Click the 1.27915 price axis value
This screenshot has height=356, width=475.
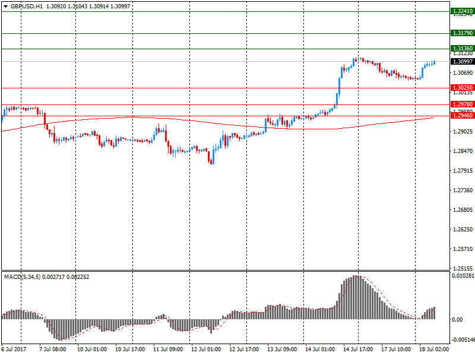[x=463, y=171]
